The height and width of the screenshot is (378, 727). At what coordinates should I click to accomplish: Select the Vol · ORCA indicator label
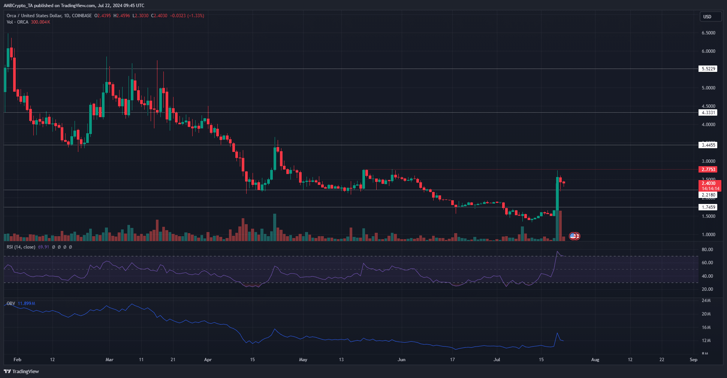point(17,22)
